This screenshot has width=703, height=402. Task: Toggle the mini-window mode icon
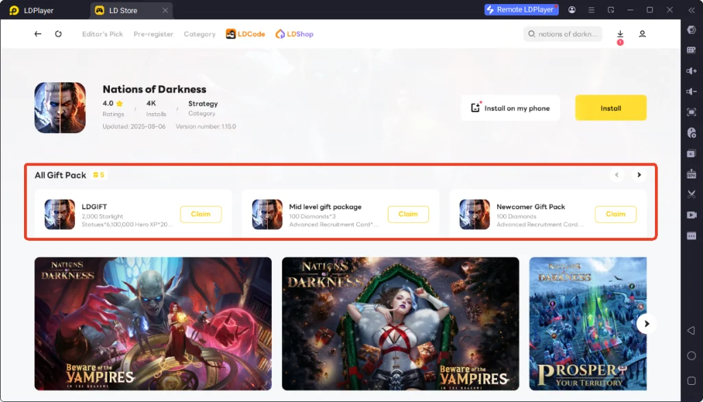610,10
